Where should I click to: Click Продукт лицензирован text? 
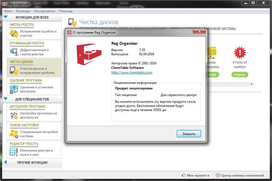click(134, 88)
